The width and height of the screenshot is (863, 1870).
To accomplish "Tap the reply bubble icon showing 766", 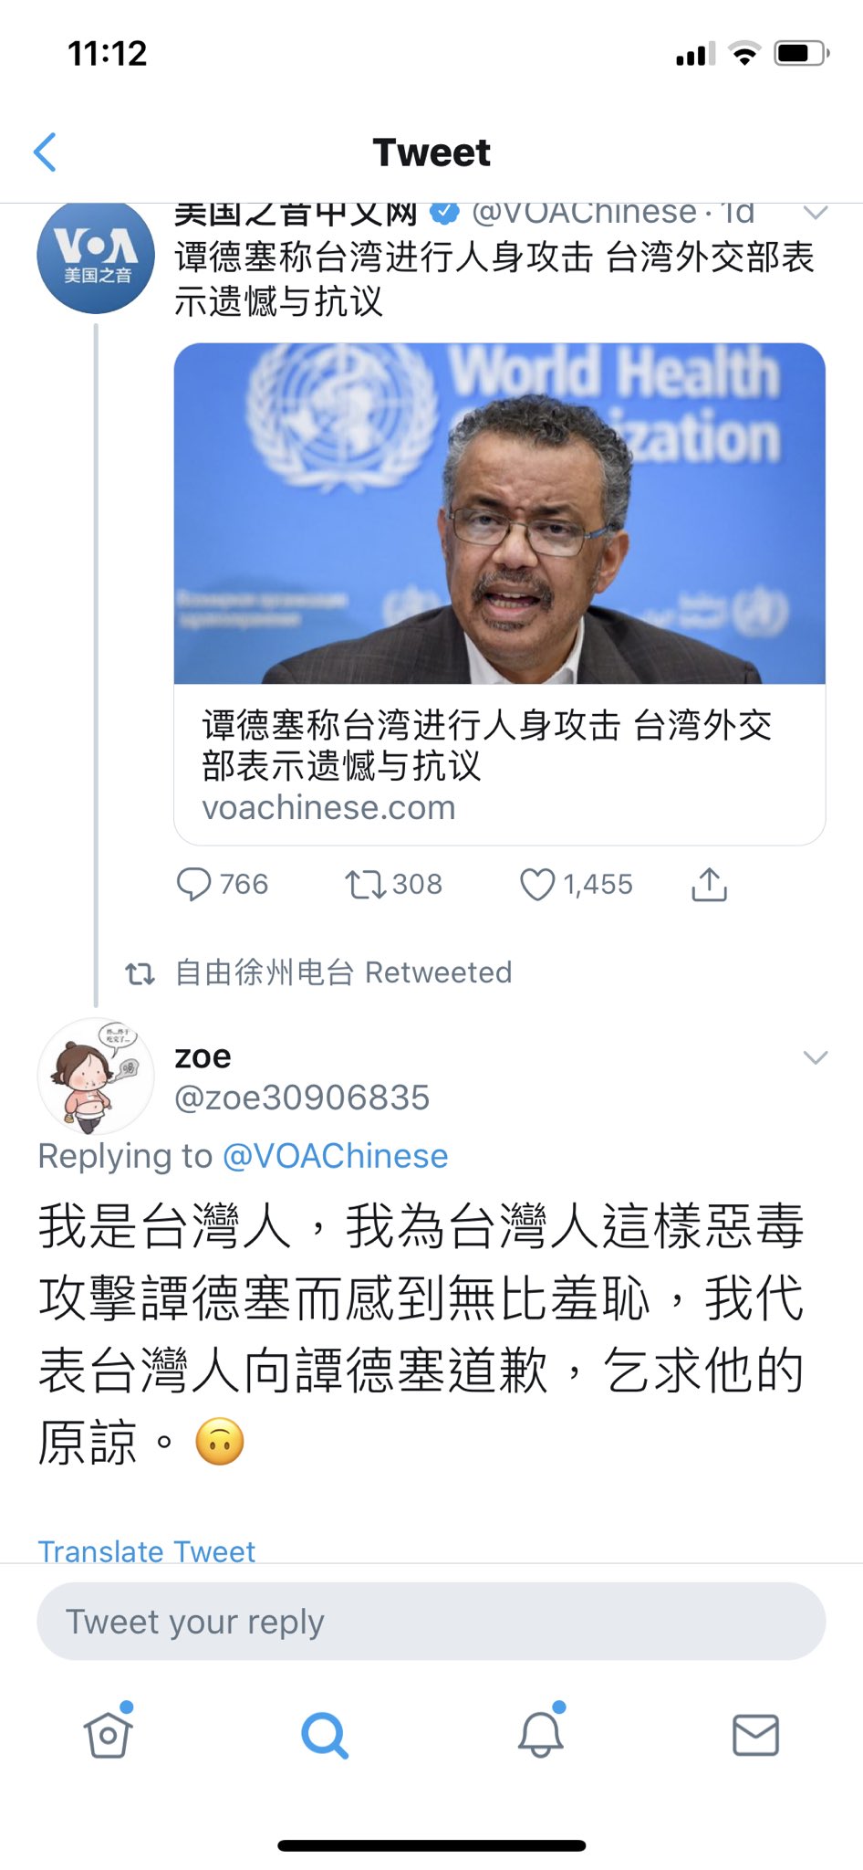I will pos(193,884).
